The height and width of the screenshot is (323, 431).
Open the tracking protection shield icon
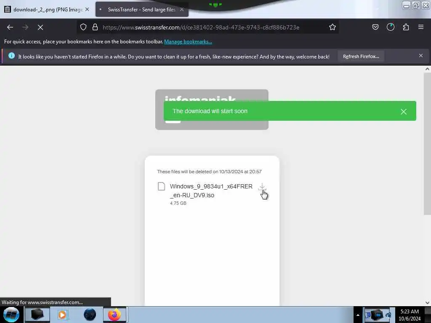coord(83,27)
